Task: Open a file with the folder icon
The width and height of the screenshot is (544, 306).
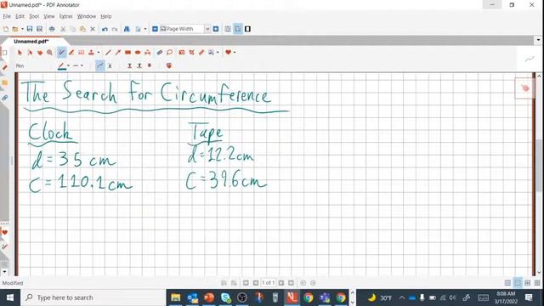Action: 15,29
